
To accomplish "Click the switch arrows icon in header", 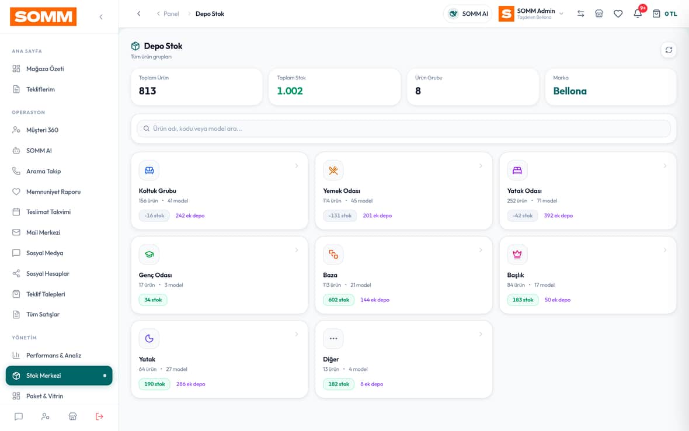I will coord(580,13).
